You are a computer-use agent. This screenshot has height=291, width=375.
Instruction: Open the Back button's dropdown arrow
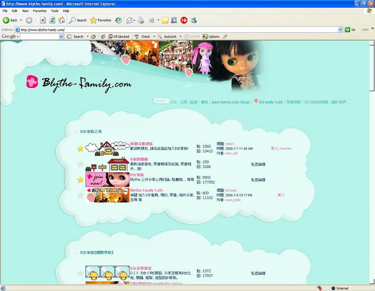tap(20, 20)
